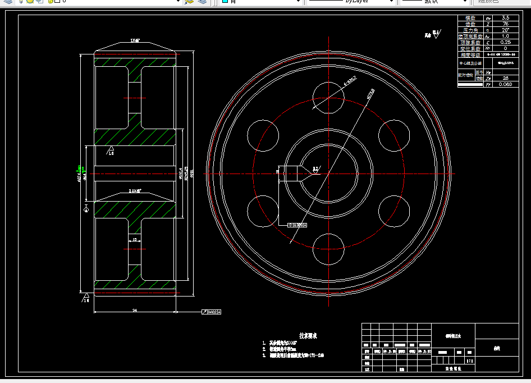Click the layer color square in layer dropdown
531x383 pixels.
point(58,1)
